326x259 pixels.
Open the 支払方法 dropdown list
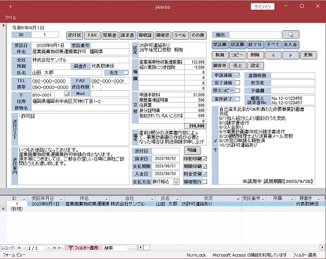176,182
